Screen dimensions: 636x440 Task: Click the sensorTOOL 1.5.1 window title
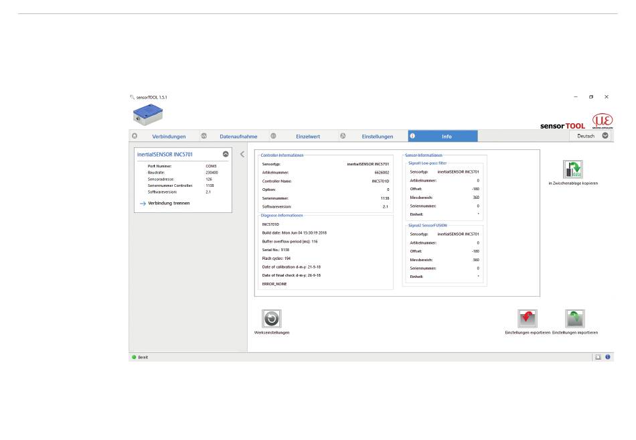tap(151, 97)
